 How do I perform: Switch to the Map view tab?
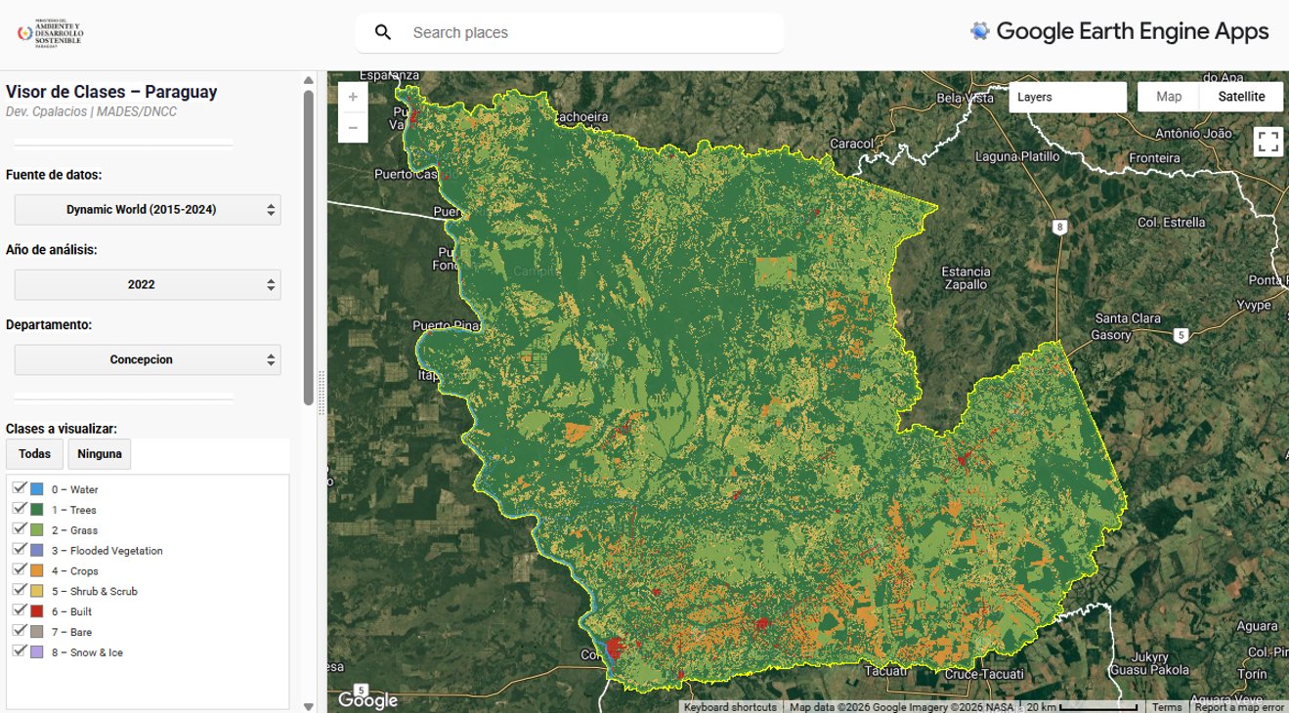tap(1169, 97)
